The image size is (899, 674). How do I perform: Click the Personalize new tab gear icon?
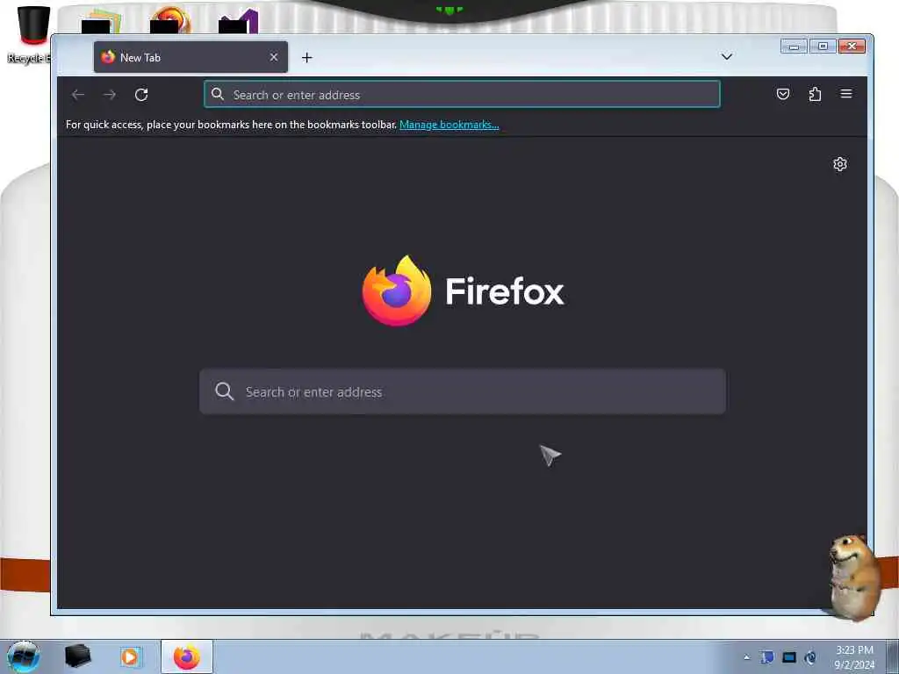tap(840, 164)
